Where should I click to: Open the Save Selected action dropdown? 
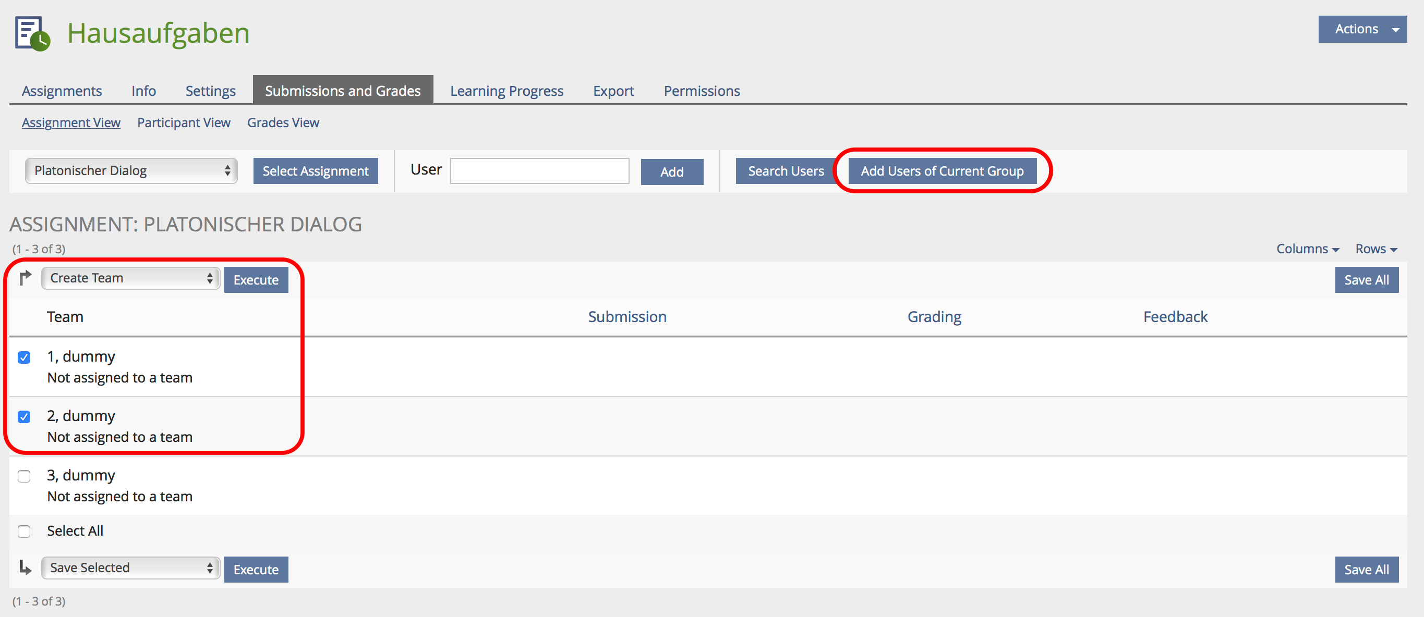[131, 568]
